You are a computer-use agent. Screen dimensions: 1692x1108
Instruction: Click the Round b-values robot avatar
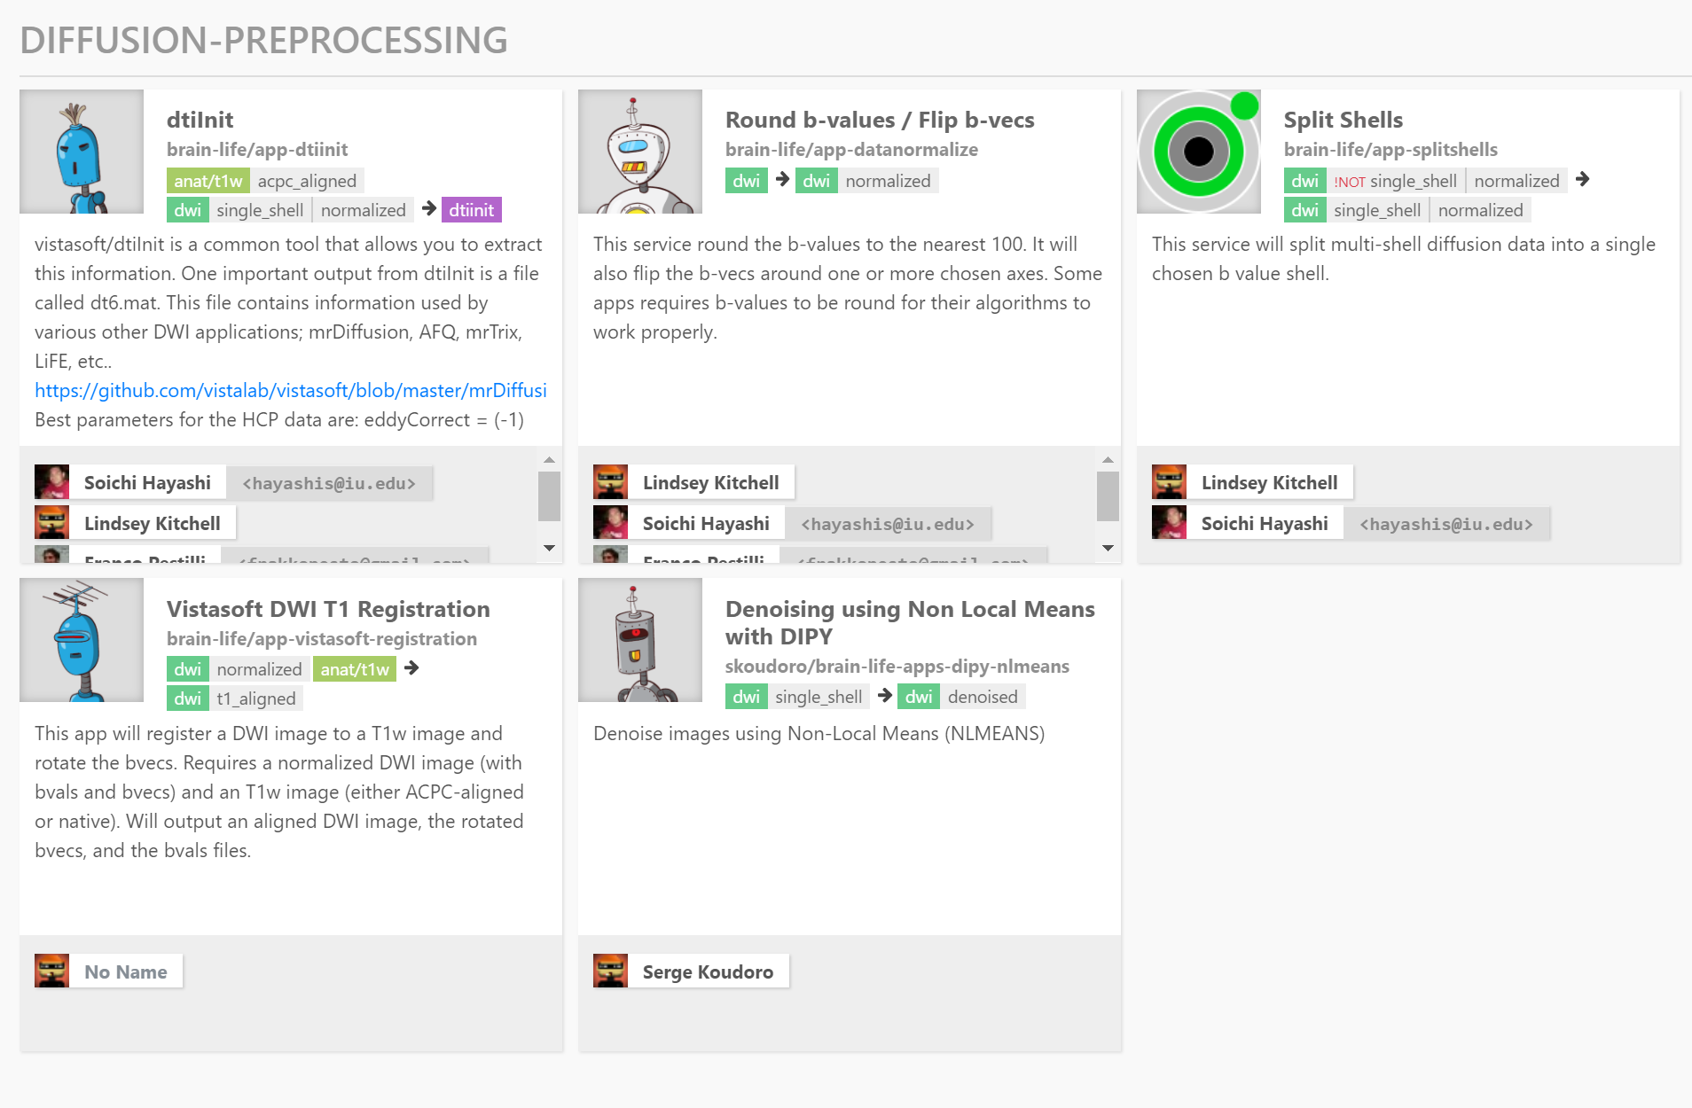(640, 151)
